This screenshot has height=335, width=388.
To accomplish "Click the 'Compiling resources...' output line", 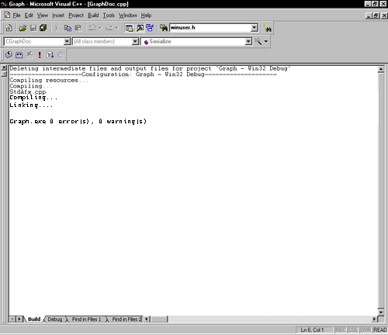I will click(x=49, y=80).
